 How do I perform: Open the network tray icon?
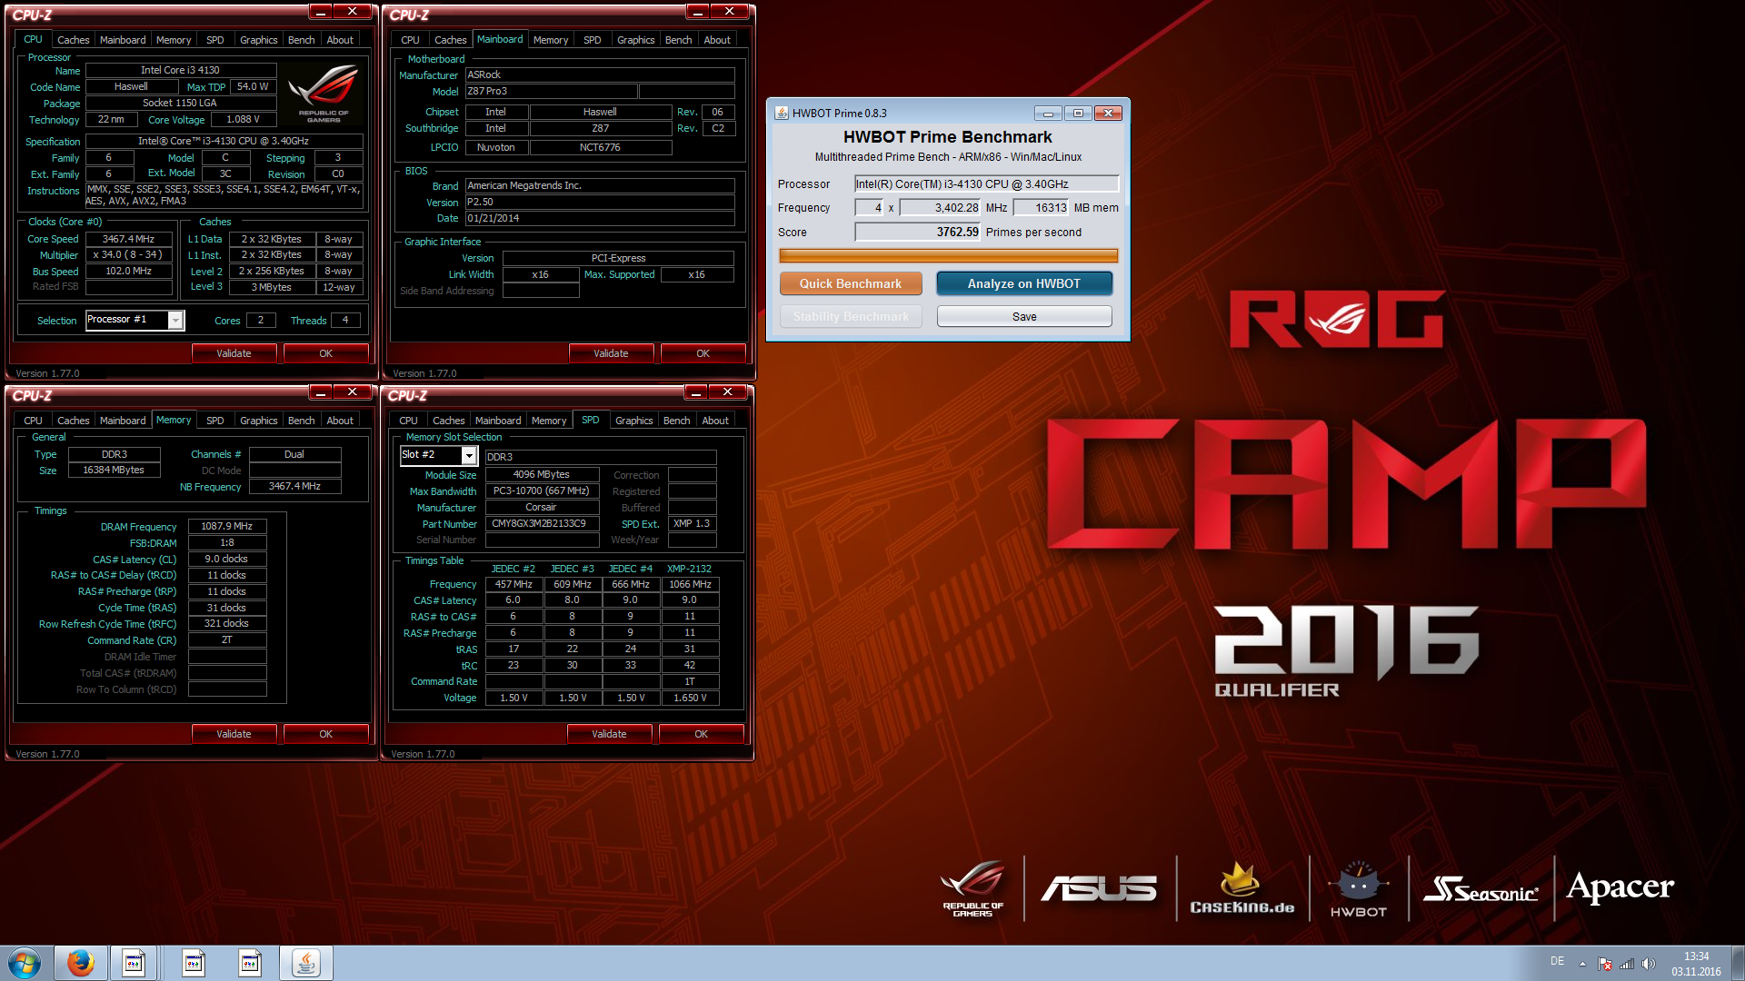(1627, 964)
